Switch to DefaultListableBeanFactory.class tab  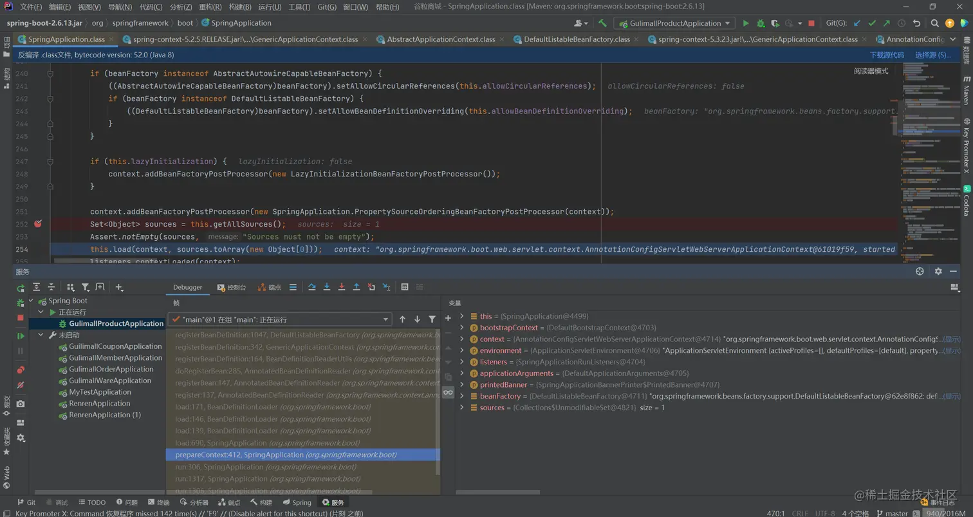click(577, 39)
